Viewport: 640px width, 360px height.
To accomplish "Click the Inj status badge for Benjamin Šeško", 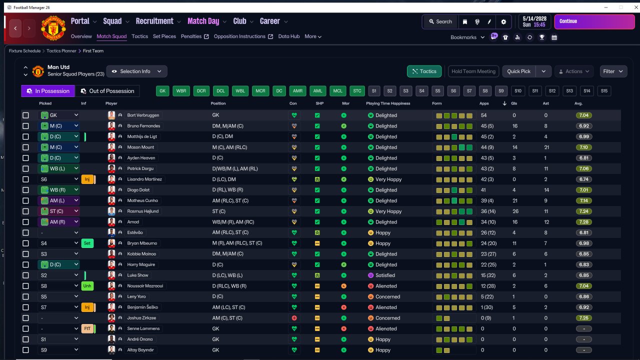I will pos(87,307).
